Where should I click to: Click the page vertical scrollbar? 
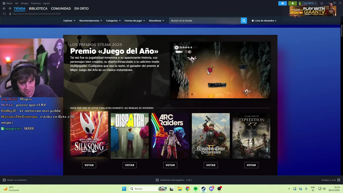342,31
